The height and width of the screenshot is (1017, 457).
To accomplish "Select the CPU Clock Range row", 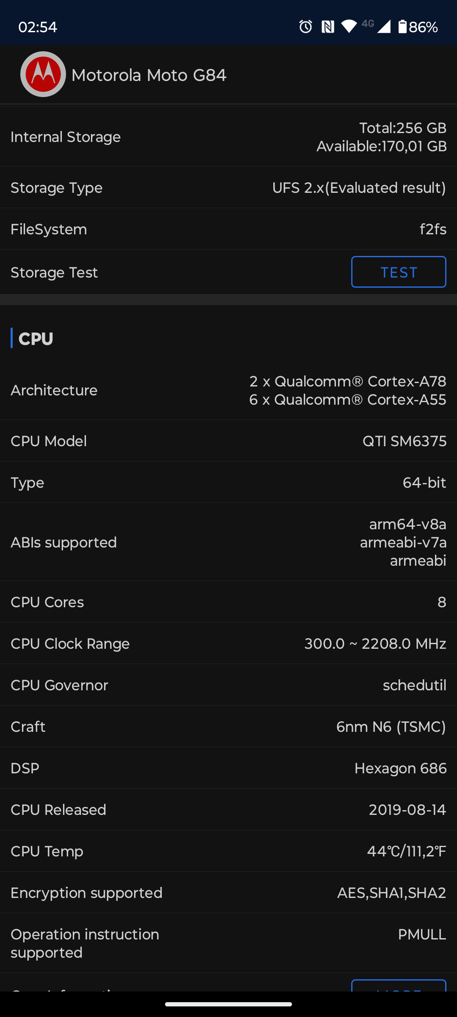I will (x=228, y=644).
